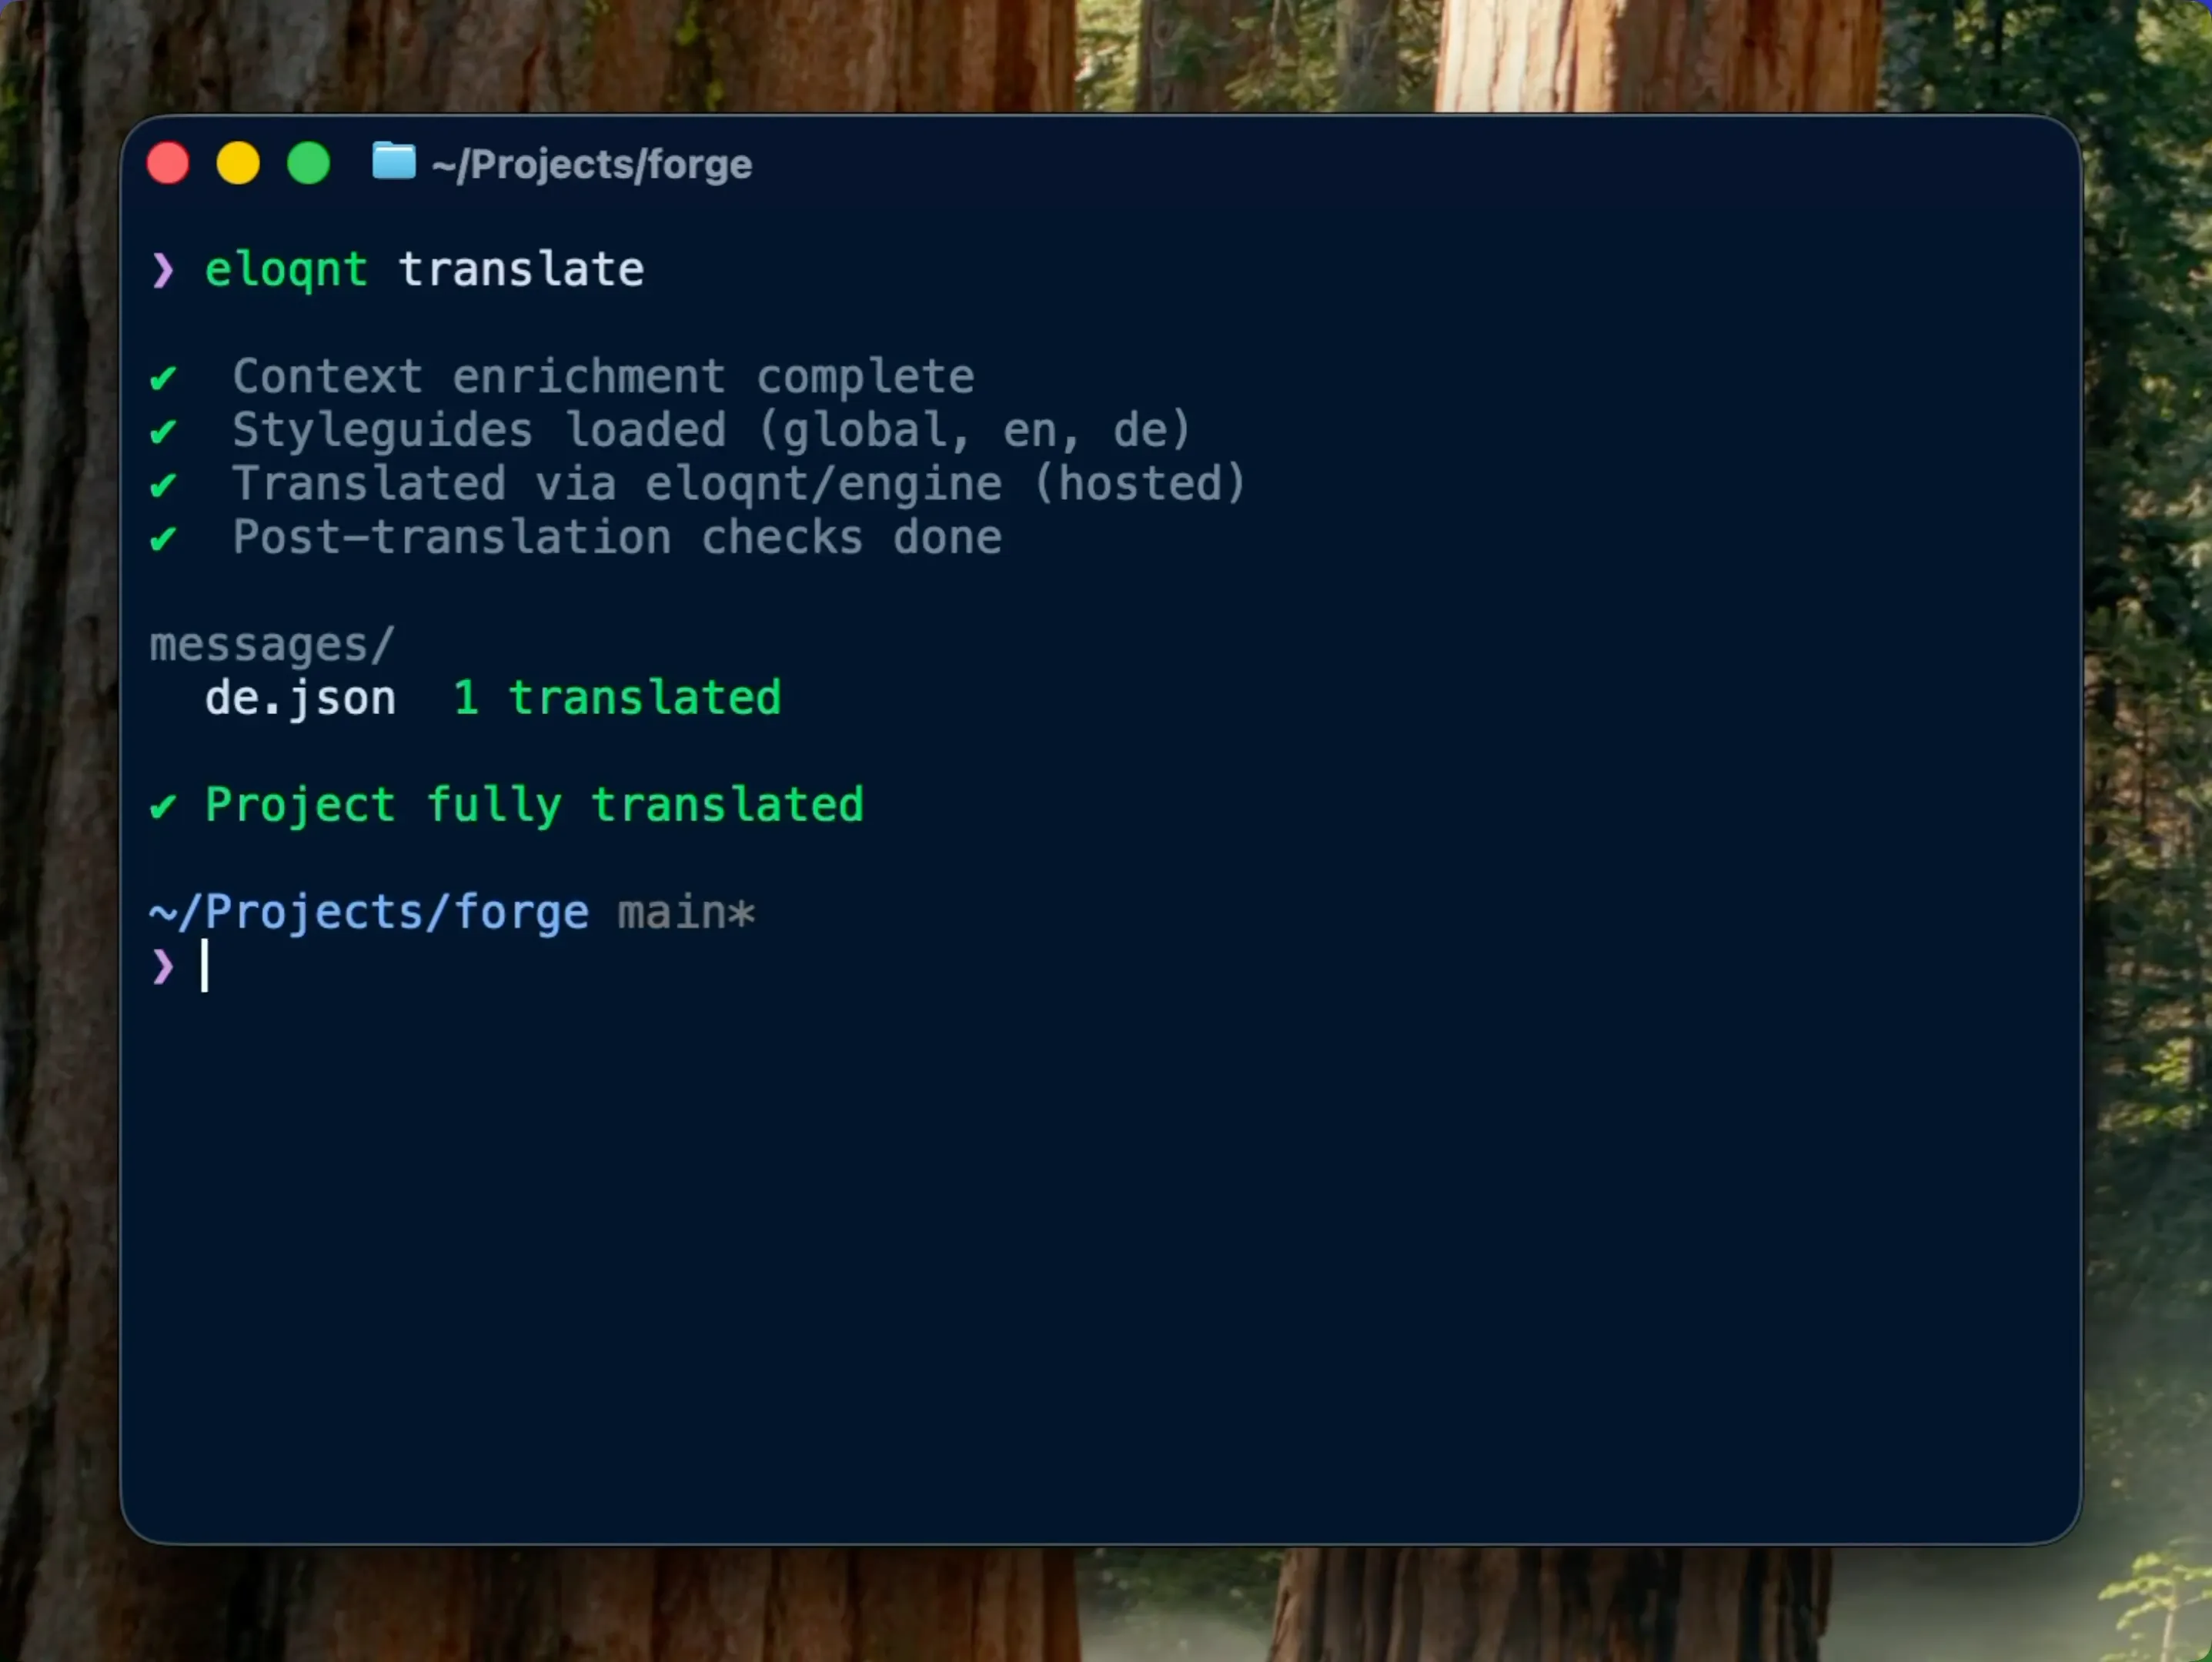Click the terminal text cursor at prompt

[x=205, y=966]
